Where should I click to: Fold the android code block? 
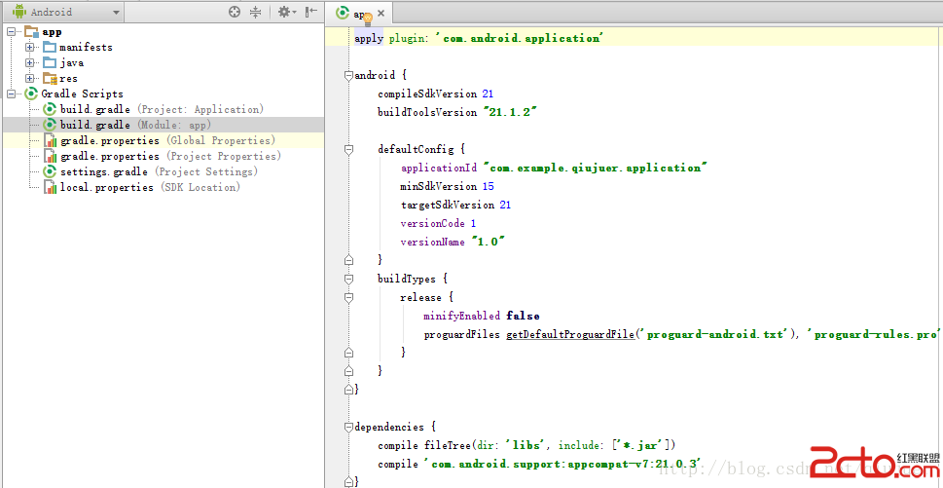click(346, 75)
